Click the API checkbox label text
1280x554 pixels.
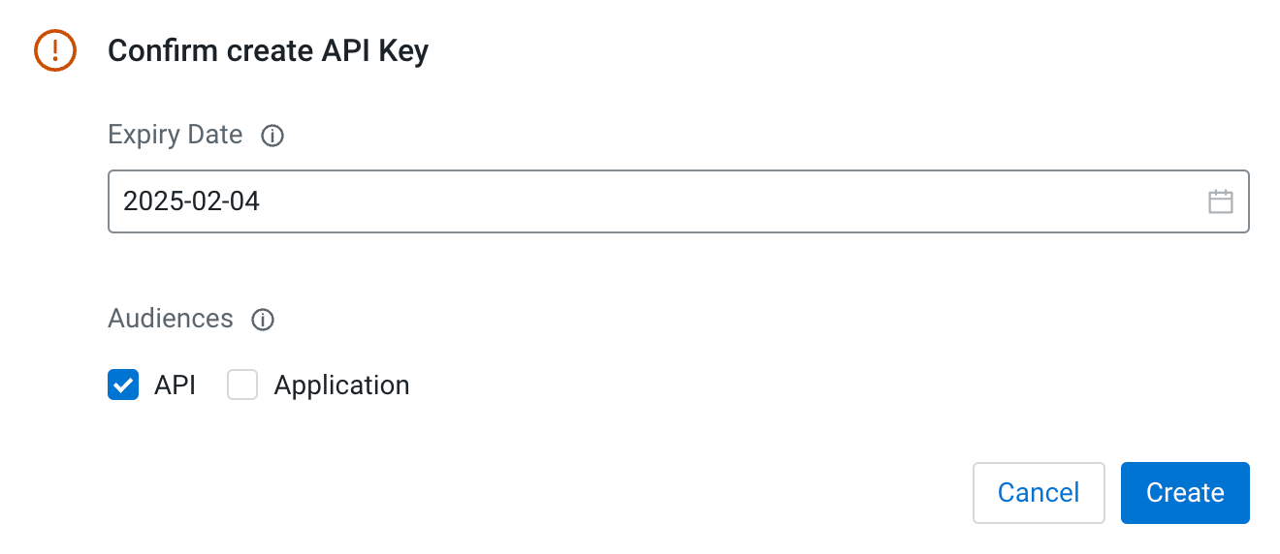pos(175,385)
